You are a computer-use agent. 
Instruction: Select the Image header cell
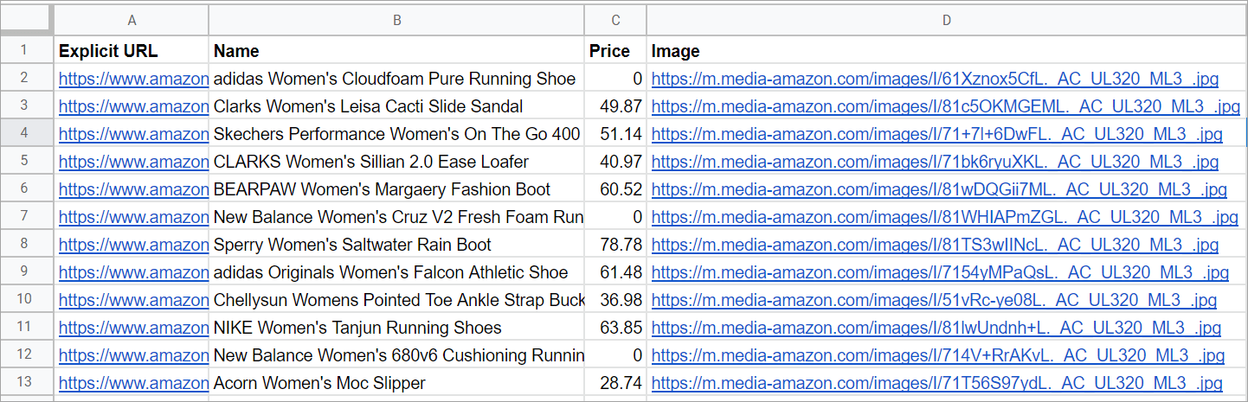click(x=946, y=51)
